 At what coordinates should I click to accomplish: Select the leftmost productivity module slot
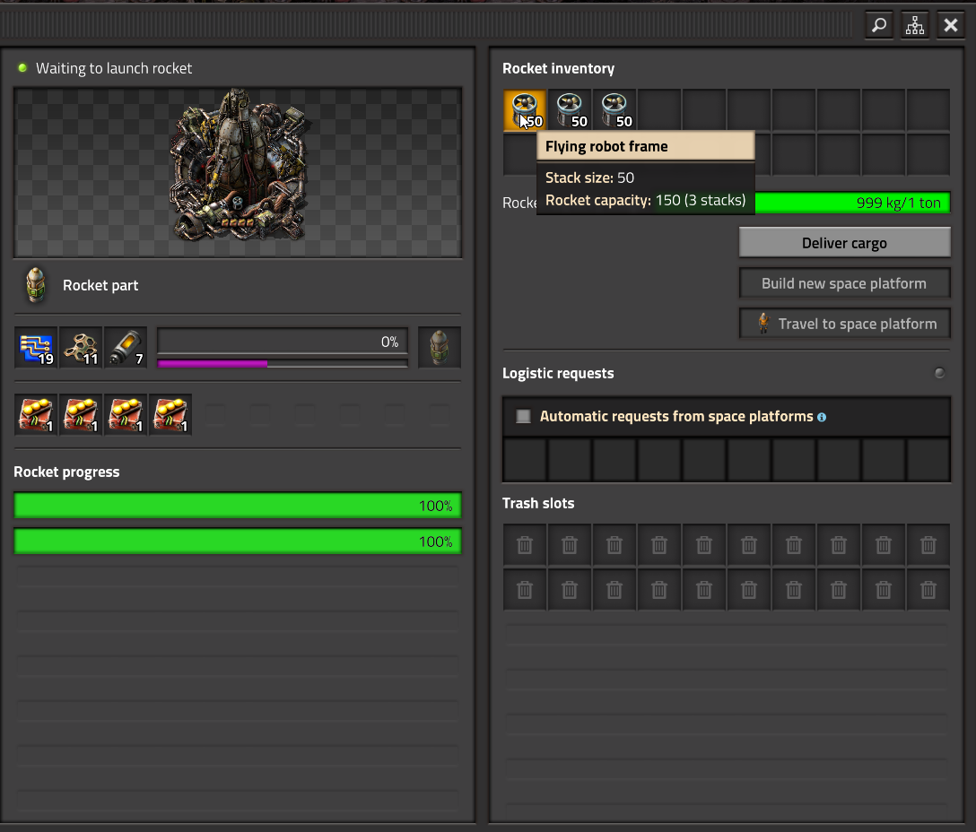[36, 414]
